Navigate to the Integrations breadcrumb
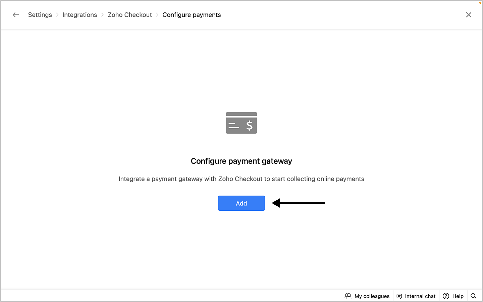The image size is (483, 302). coord(79,15)
